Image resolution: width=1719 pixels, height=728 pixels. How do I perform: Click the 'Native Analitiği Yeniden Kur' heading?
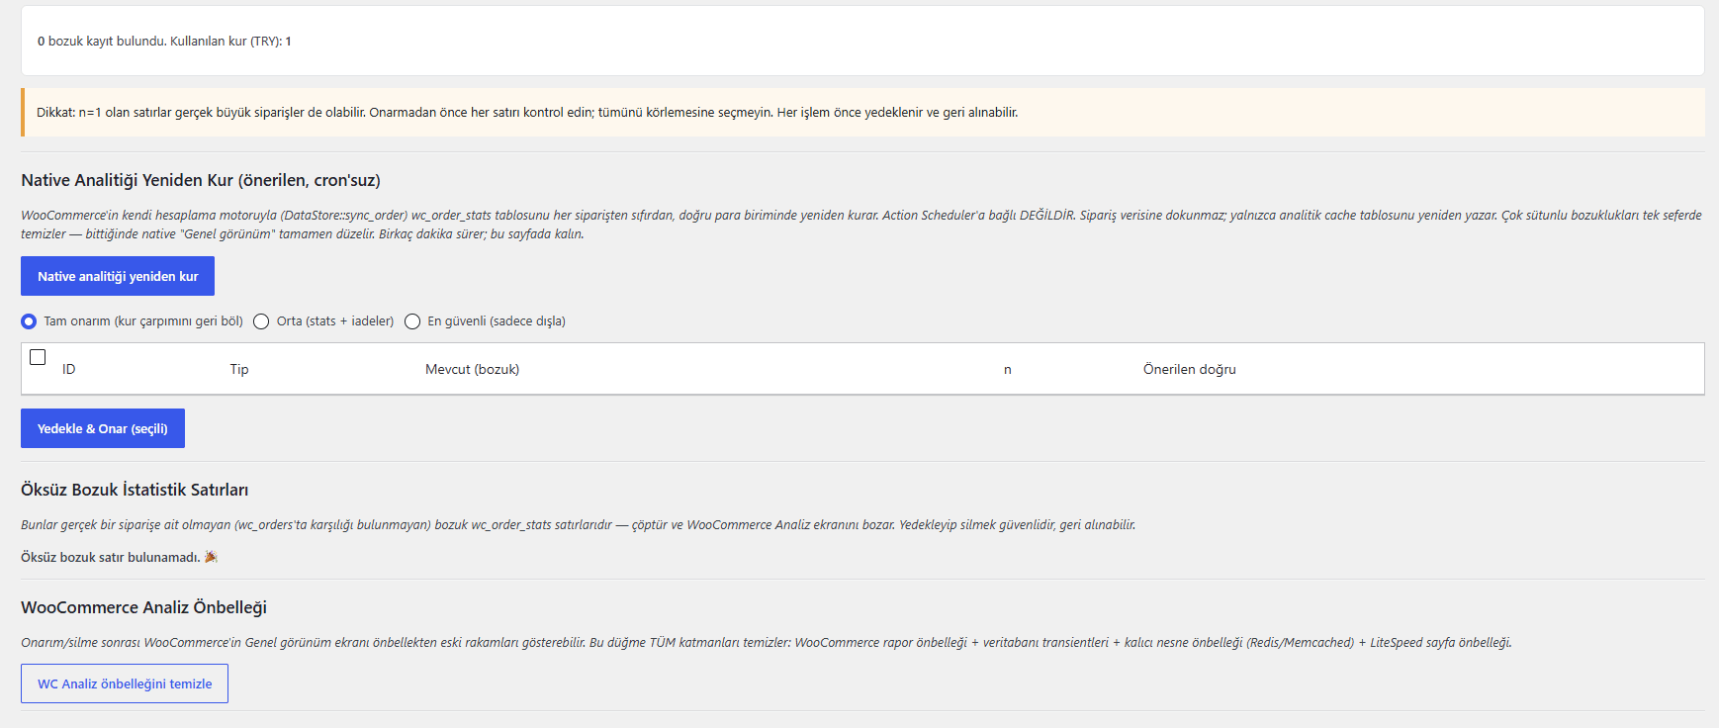[x=201, y=180]
